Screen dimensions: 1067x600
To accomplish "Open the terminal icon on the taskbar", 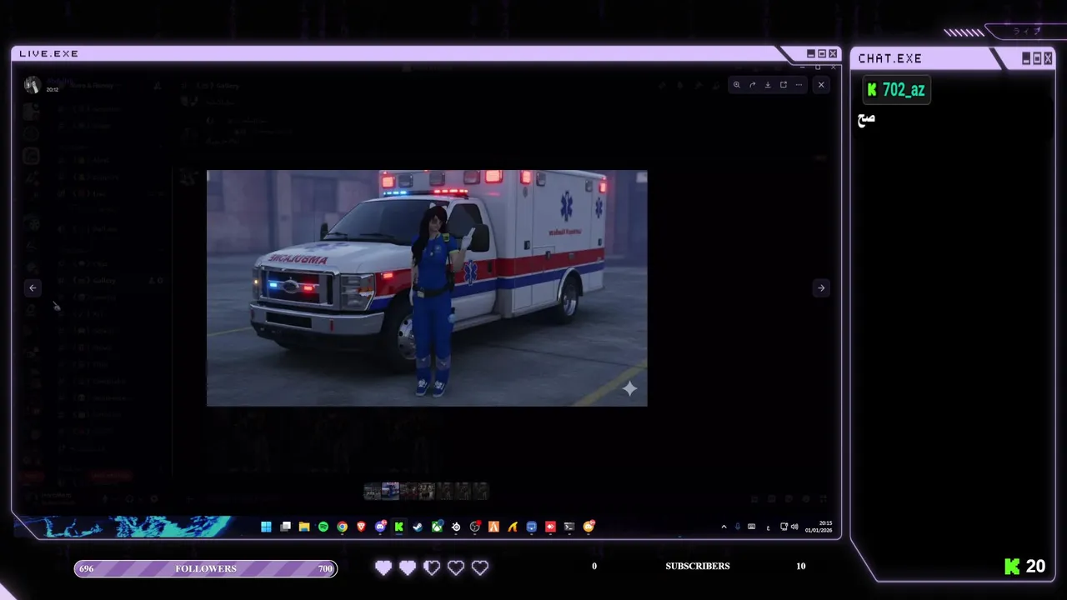I will coord(569,527).
